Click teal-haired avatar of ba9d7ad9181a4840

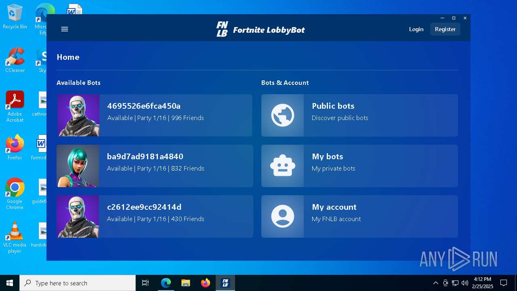point(78,166)
